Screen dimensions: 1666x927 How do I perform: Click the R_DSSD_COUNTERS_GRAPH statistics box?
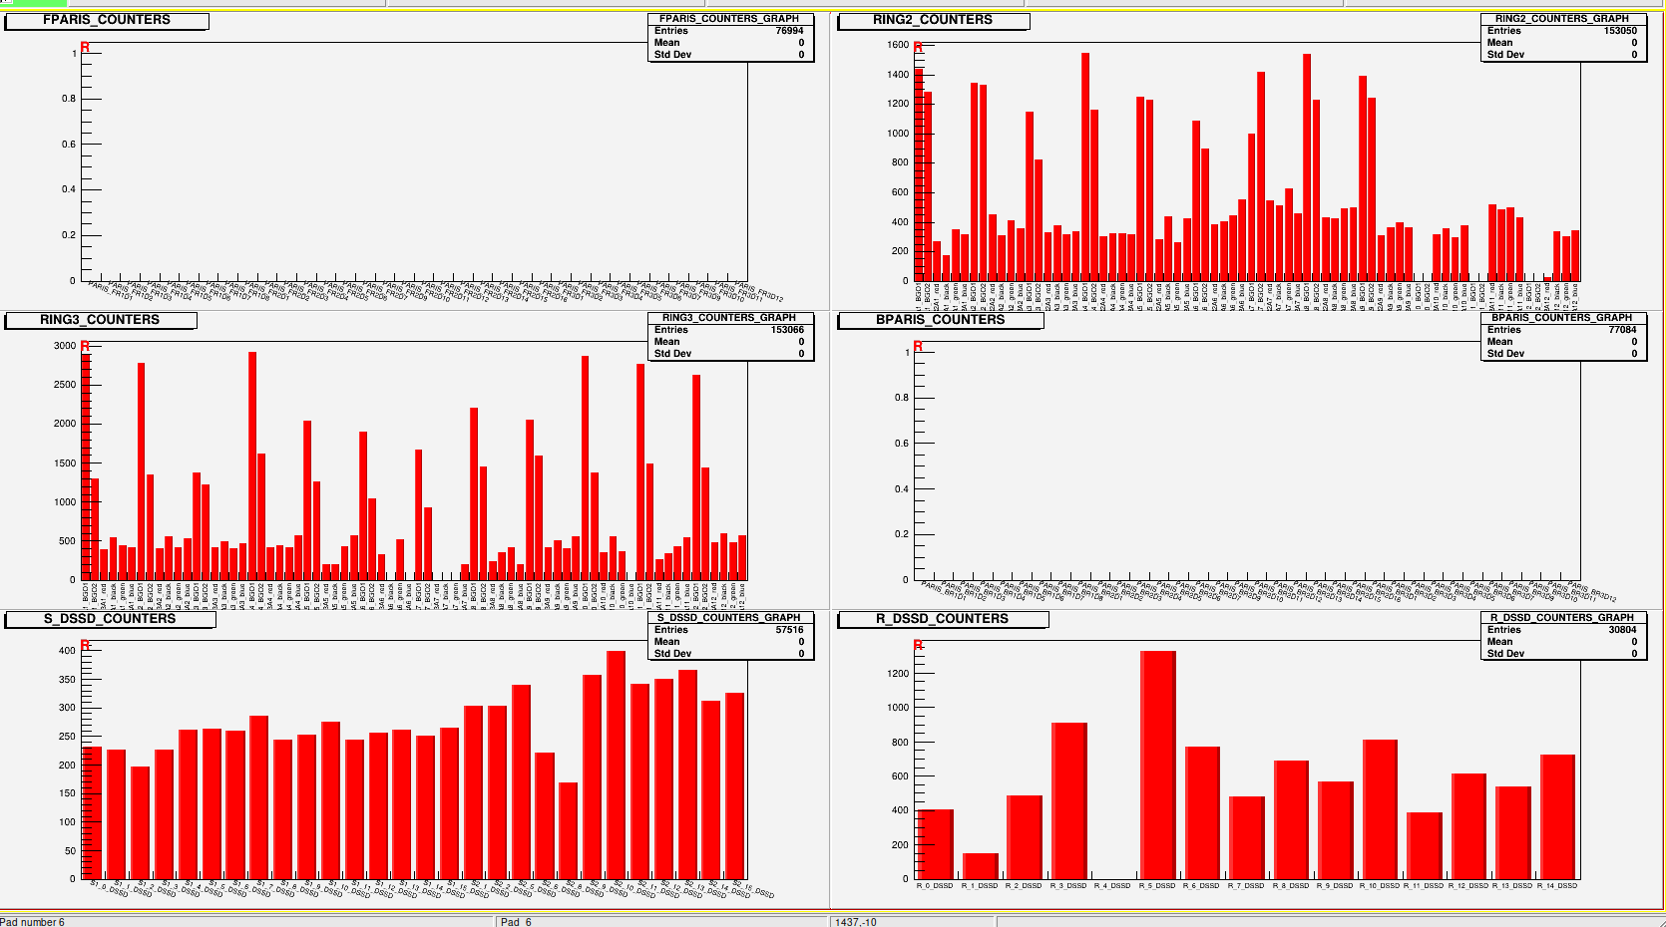point(1562,636)
